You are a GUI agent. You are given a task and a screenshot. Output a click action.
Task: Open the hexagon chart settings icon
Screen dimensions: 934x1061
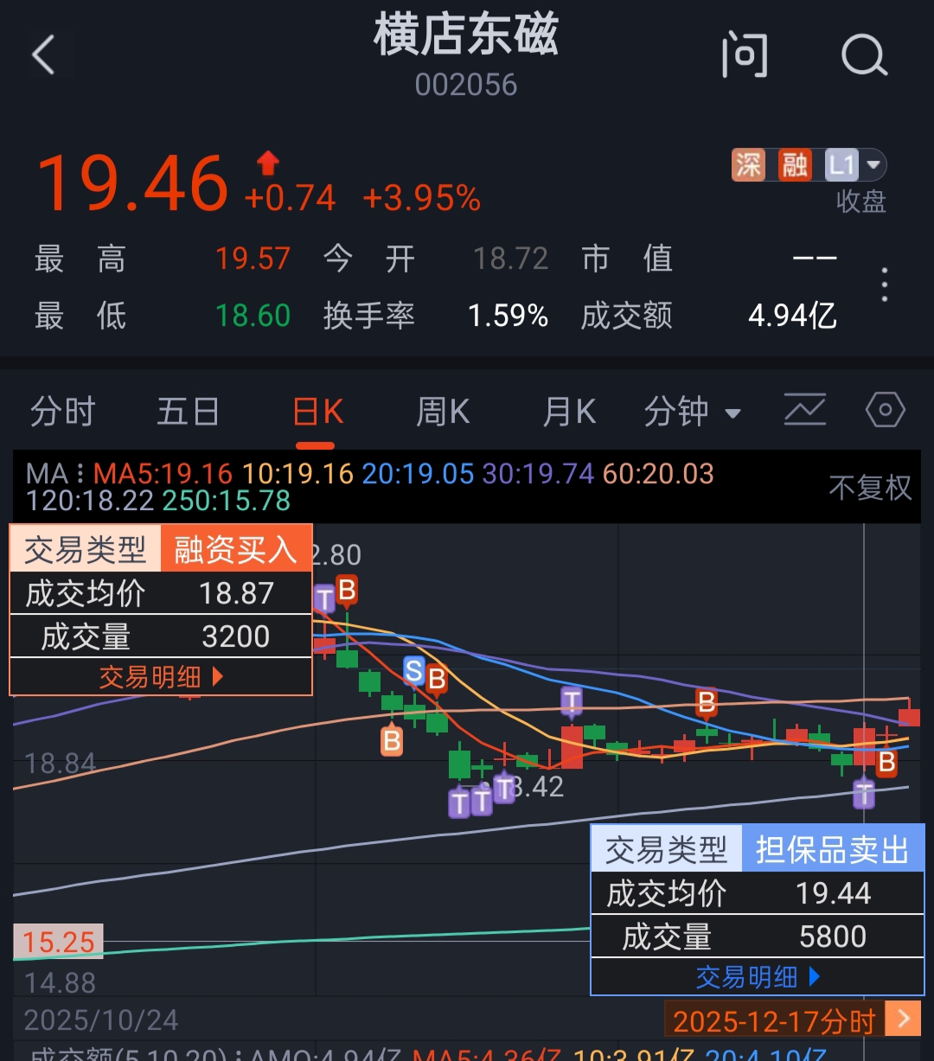click(x=886, y=410)
